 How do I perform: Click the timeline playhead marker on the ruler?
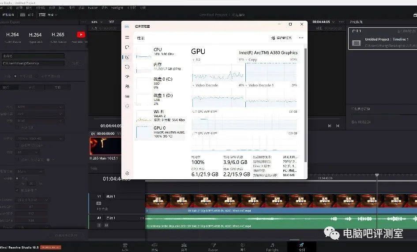pos(377,175)
